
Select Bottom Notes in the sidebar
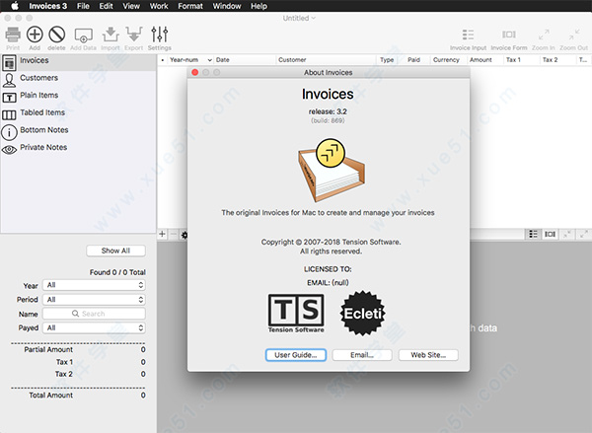(x=79, y=131)
